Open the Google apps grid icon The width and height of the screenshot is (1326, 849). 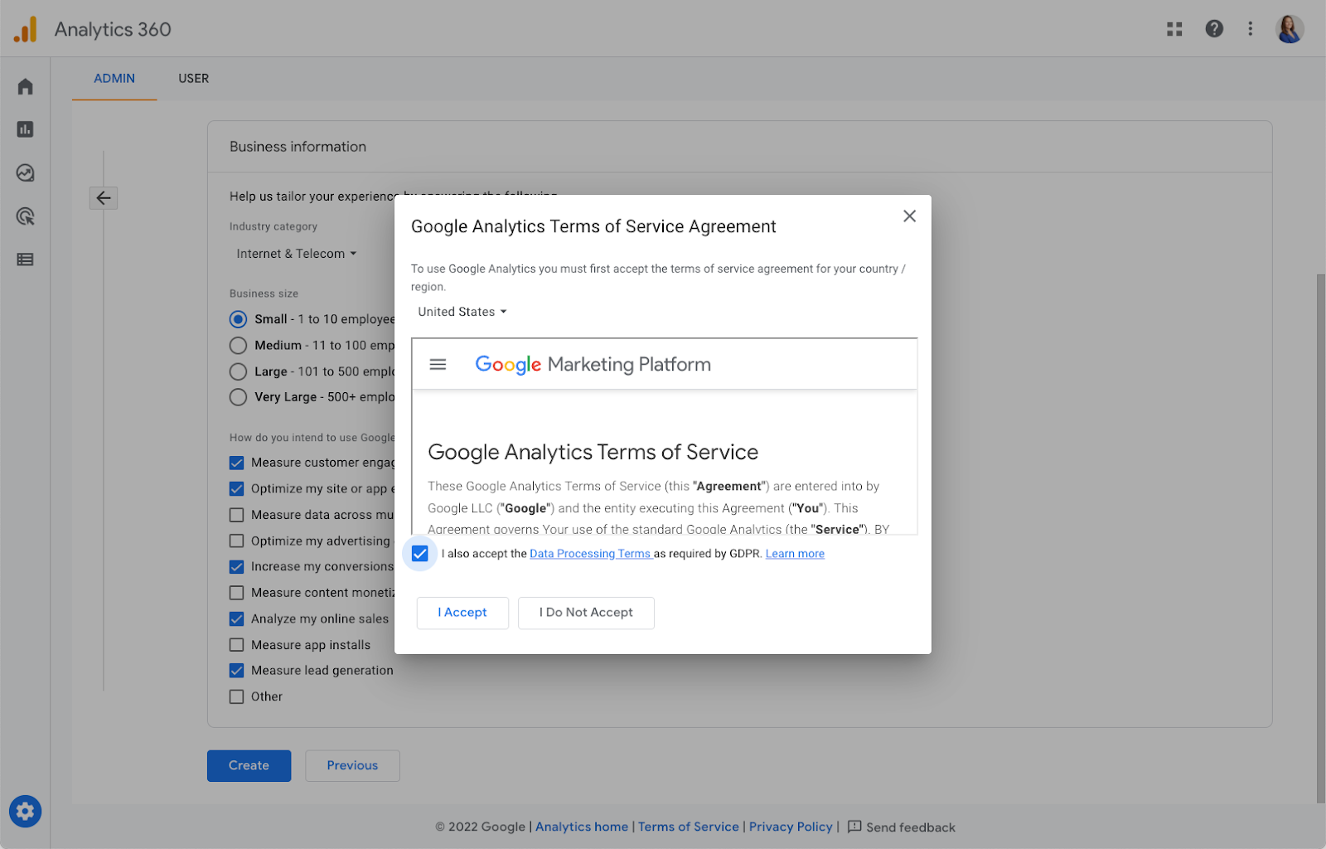tap(1174, 29)
